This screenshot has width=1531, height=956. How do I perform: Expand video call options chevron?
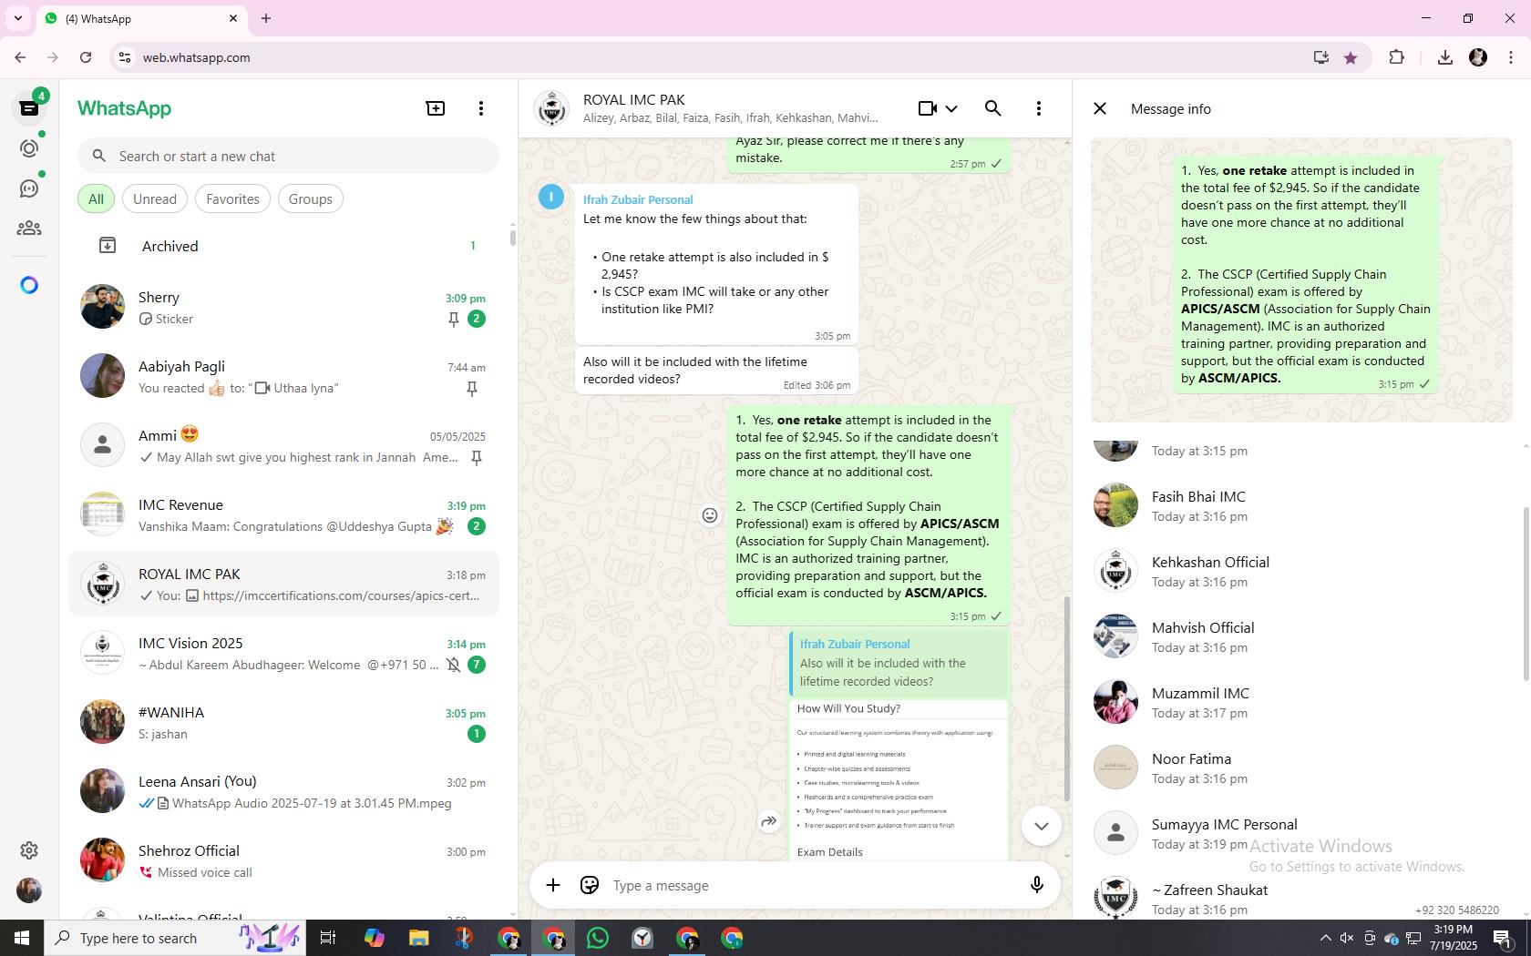[951, 108]
